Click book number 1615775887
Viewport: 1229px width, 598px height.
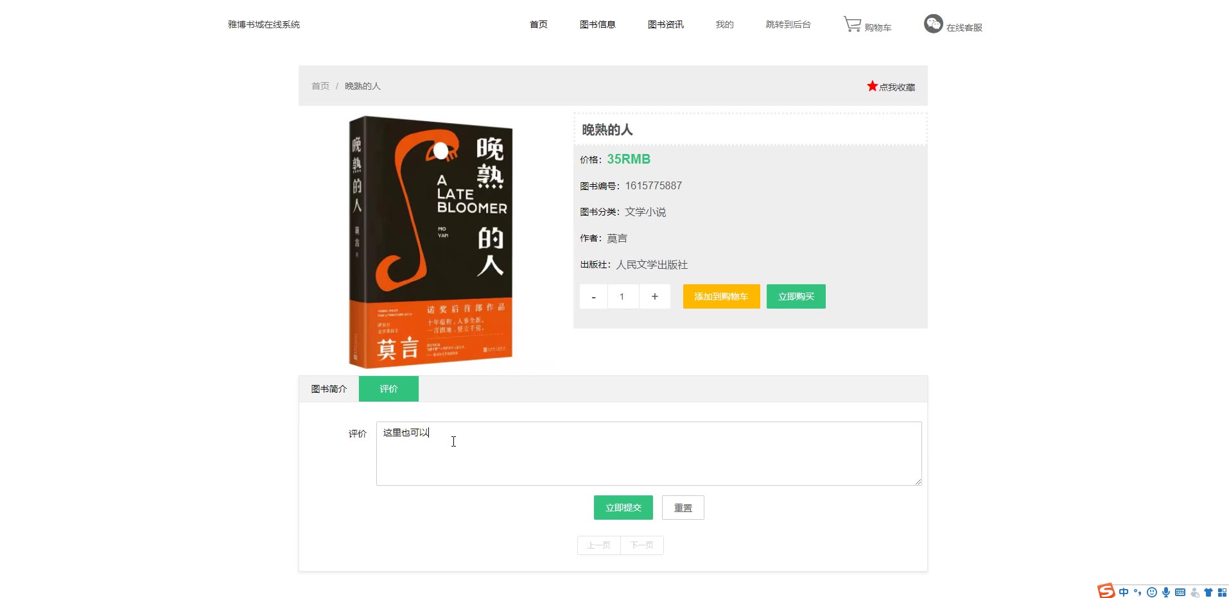click(x=653, y=185)
